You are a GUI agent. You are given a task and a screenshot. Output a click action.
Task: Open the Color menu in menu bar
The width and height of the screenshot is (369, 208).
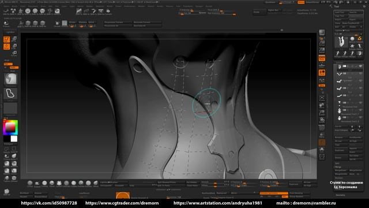click(22, 6)
